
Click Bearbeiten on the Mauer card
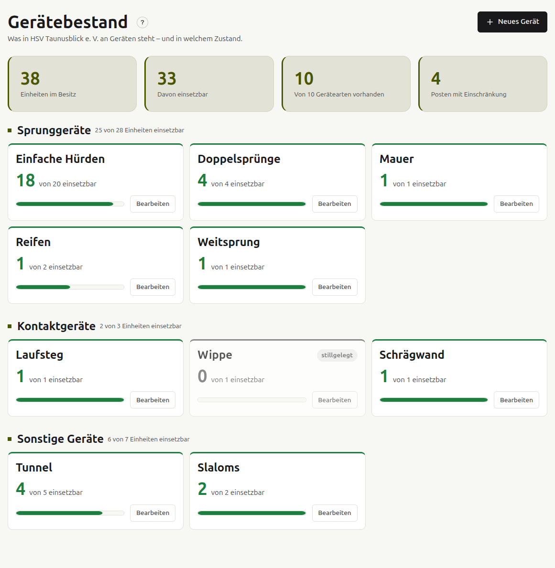click(516, 204)
